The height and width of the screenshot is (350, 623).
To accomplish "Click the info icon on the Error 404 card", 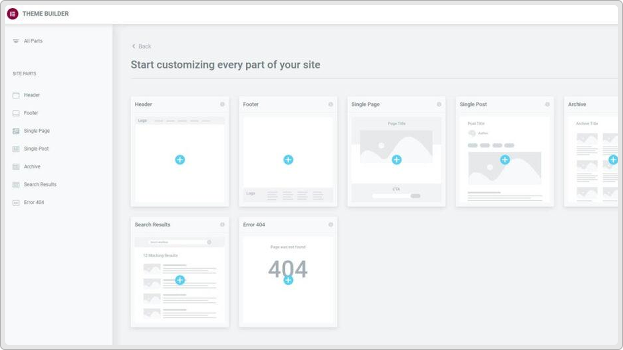I will click(330, 225).
